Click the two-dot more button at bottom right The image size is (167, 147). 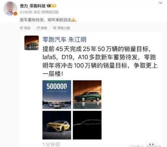[x=151, y=144]
